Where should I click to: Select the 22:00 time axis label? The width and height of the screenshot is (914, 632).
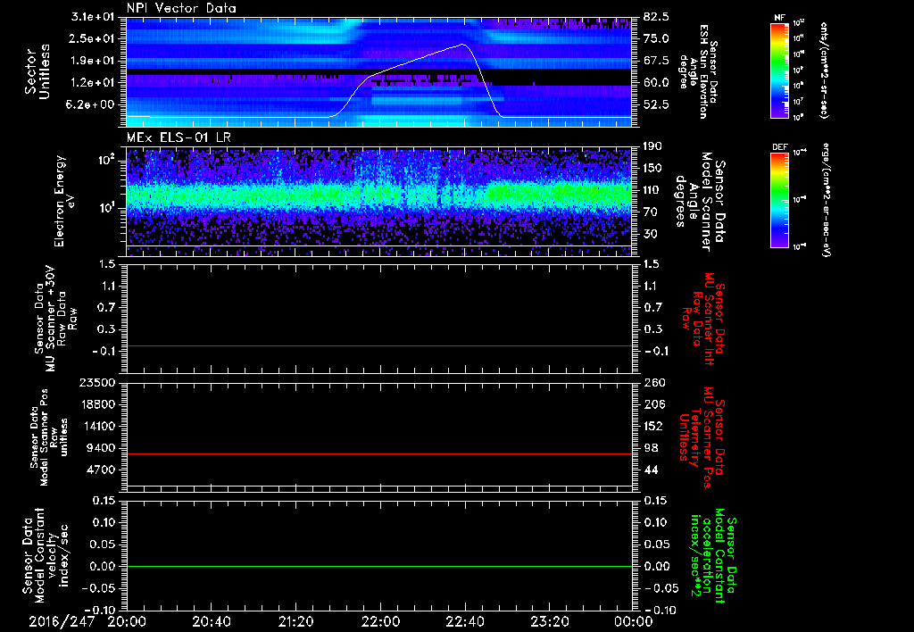pyautogui.click(x=379, y=621)
